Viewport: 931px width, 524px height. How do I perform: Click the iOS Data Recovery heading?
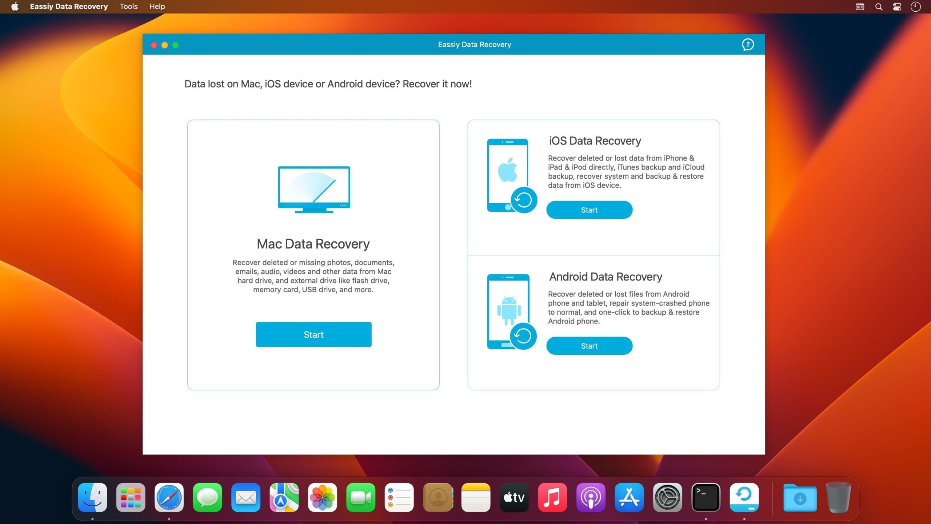coord(595,141)
